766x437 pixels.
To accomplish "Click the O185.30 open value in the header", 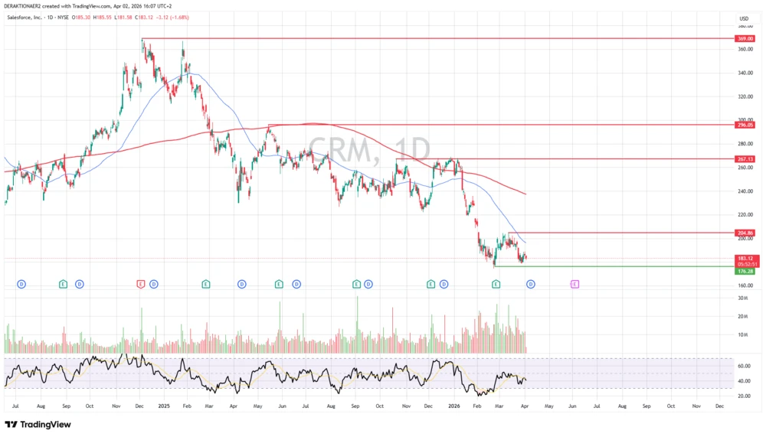I will (81, 18).
